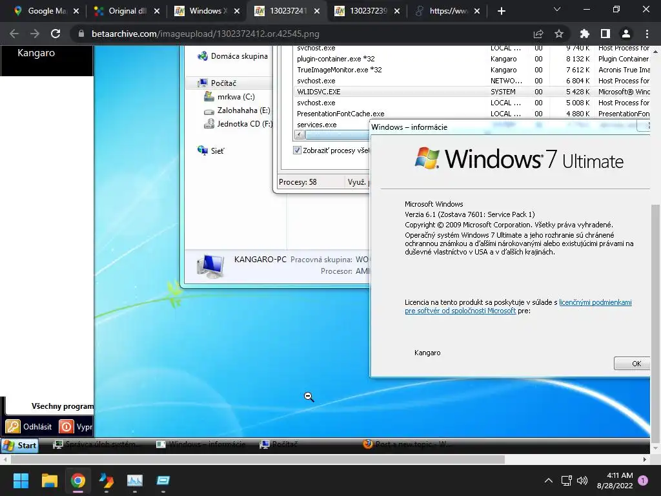Switch to the Original dll tab
Screen dimensions: 661x496
pyautogui.click(x=121, y=11)
